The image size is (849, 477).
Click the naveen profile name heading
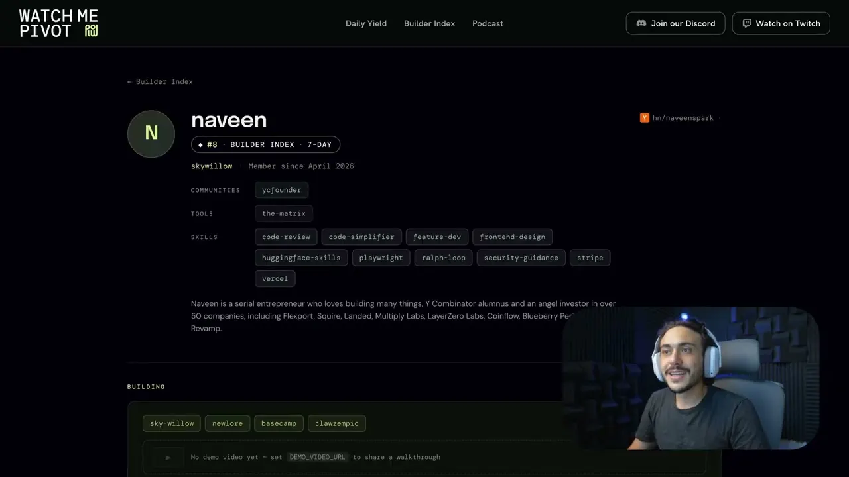(x=229, y=120)
